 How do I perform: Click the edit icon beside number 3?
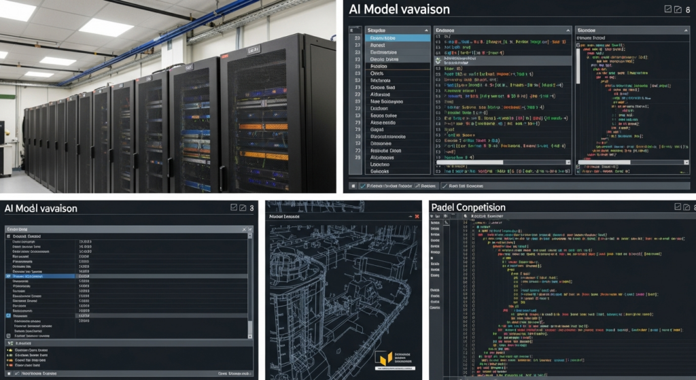coord(243,207)
